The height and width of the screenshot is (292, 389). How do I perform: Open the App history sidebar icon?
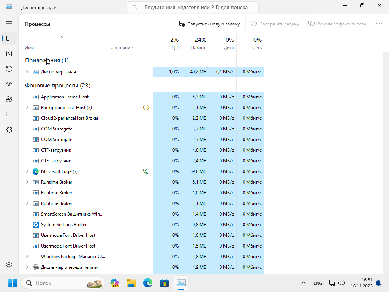tap(9, 69)
